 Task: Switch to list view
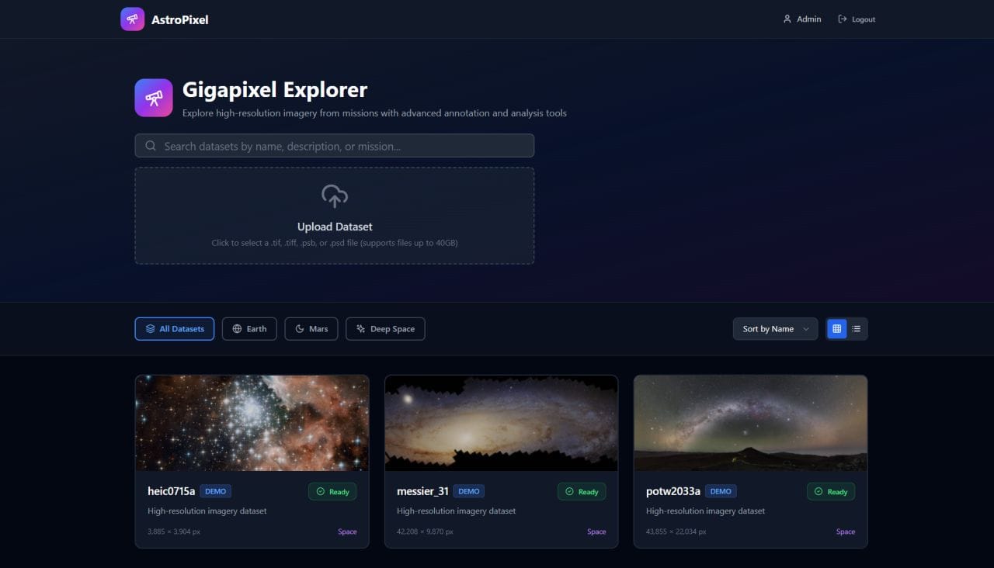click(x=857, y=329)
